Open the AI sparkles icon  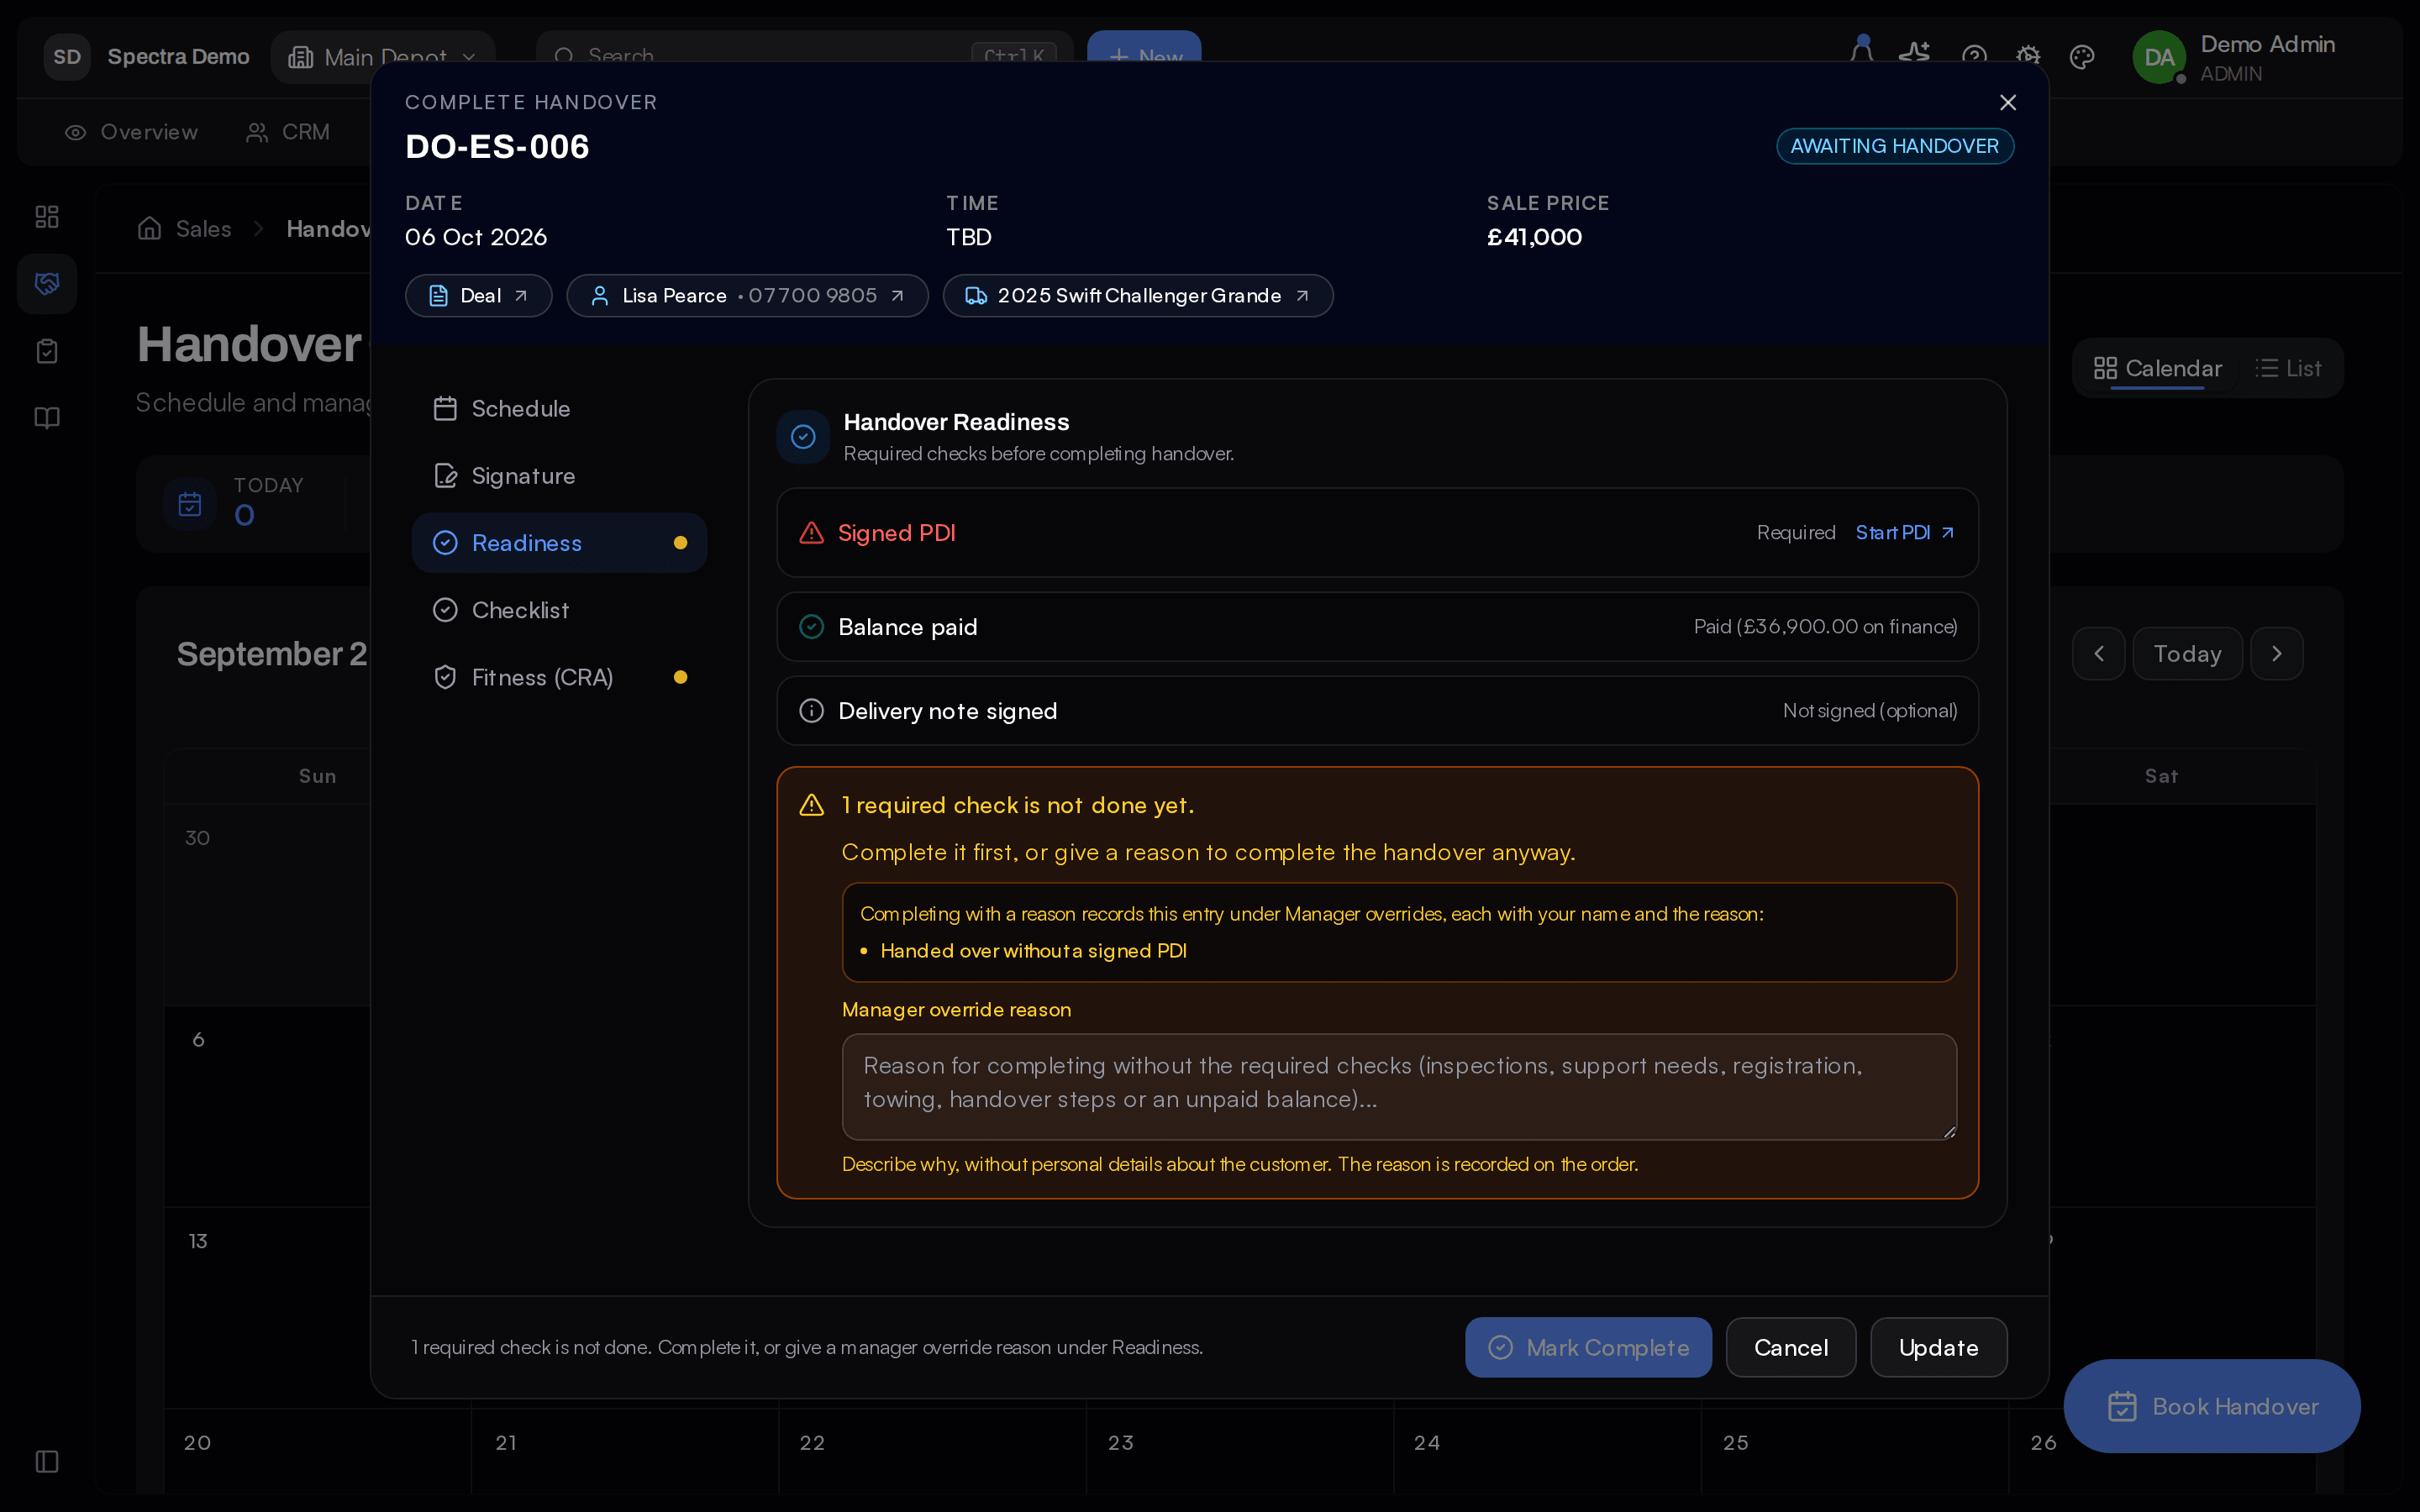(1914, 56)
